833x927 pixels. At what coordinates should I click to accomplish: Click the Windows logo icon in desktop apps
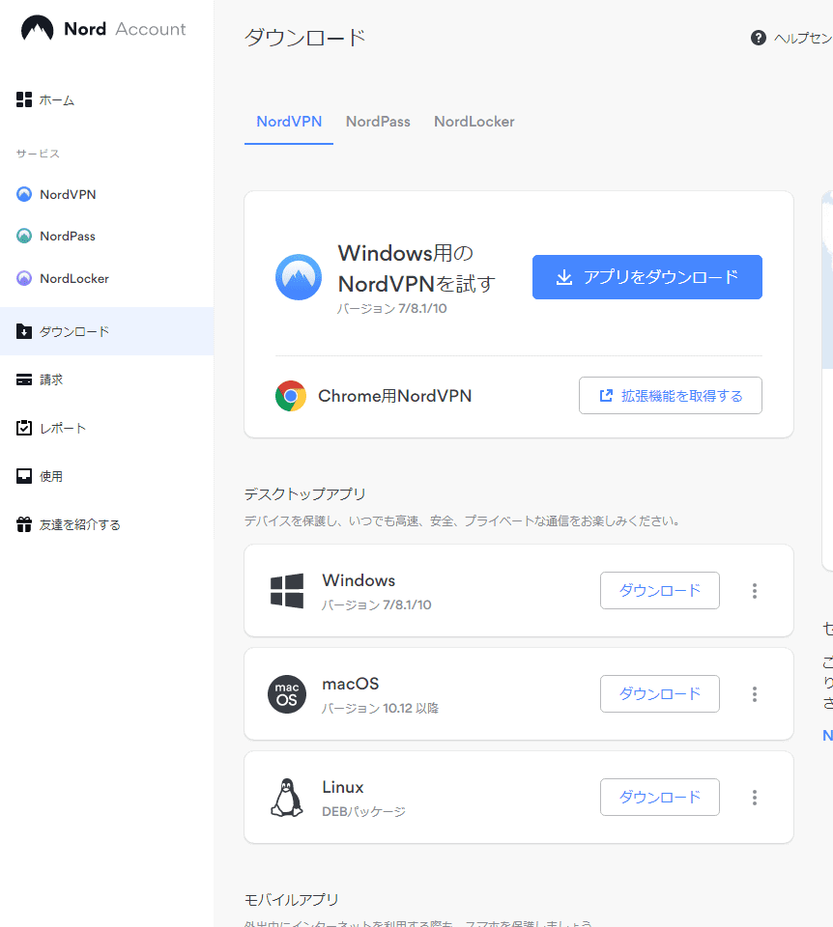pyautogui.click(x=287, y=591)
